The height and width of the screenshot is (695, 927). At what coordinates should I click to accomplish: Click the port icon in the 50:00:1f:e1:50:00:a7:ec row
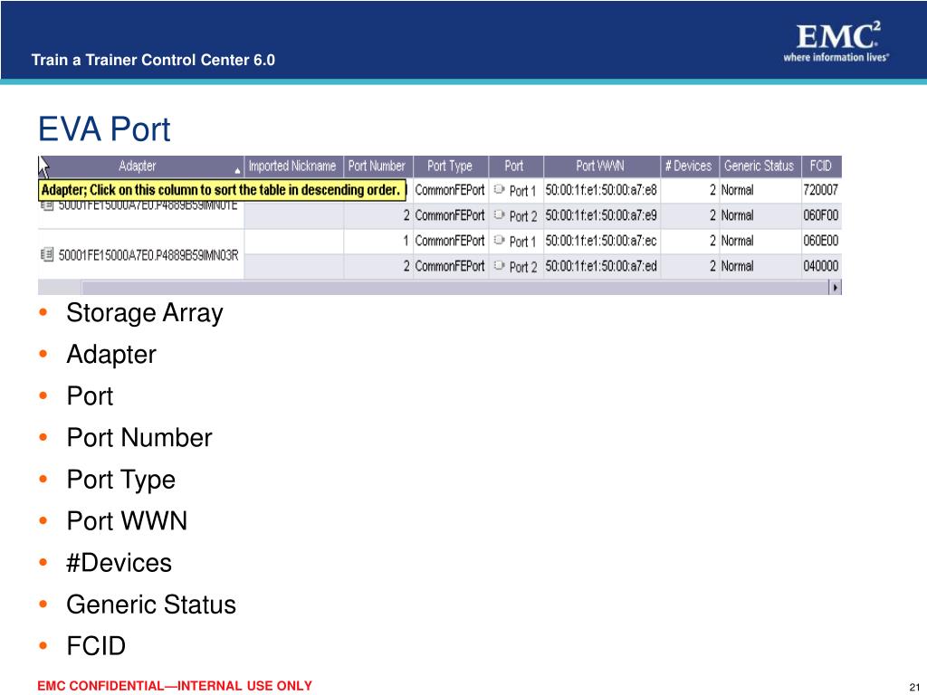coord(499,241)
